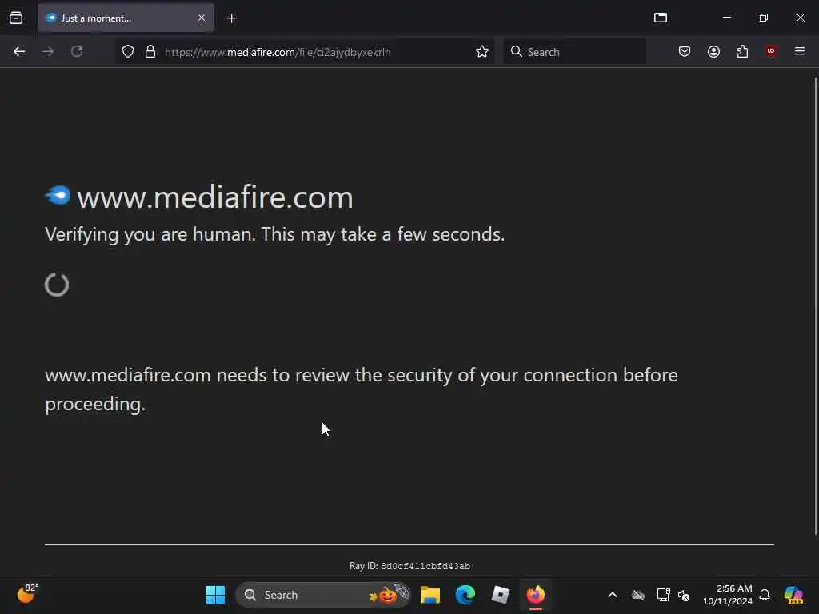Minimize the Firefox window

pos(726,18)
